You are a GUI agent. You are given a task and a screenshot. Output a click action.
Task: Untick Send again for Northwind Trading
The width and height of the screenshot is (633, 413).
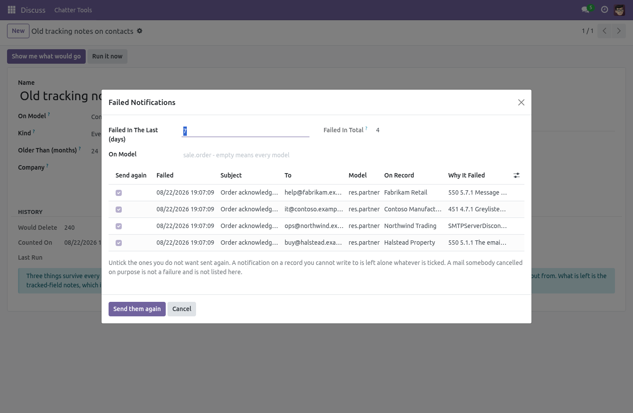coord(119,226)
